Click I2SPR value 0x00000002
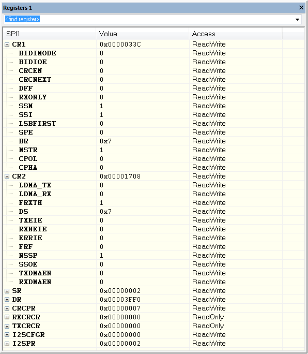Viewport: 308px width, 354px height. click(120, 344)
